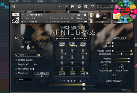The width and height of the screenshot is (137, 93).
Task: Solo the MAIN mic
Action: coord(71,44)
